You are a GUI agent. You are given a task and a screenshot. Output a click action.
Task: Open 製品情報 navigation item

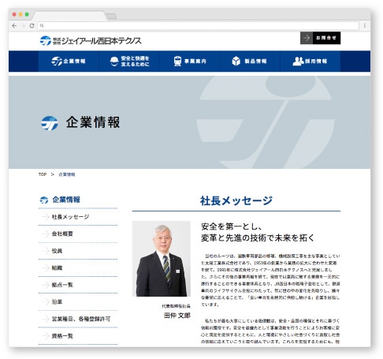[x=250, y=62]
